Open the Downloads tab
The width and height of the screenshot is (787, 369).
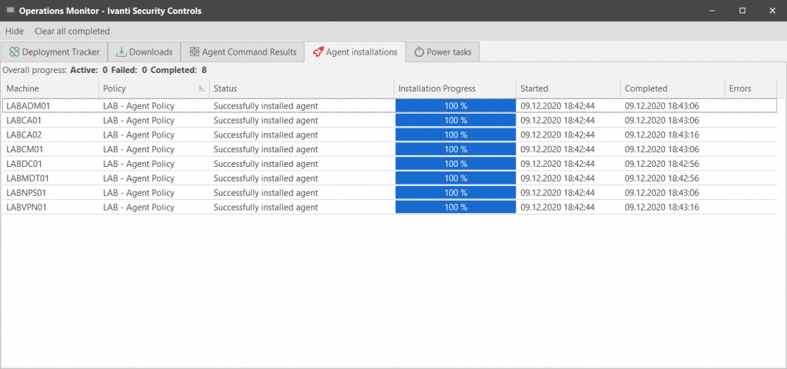click(x=144, y=52)
